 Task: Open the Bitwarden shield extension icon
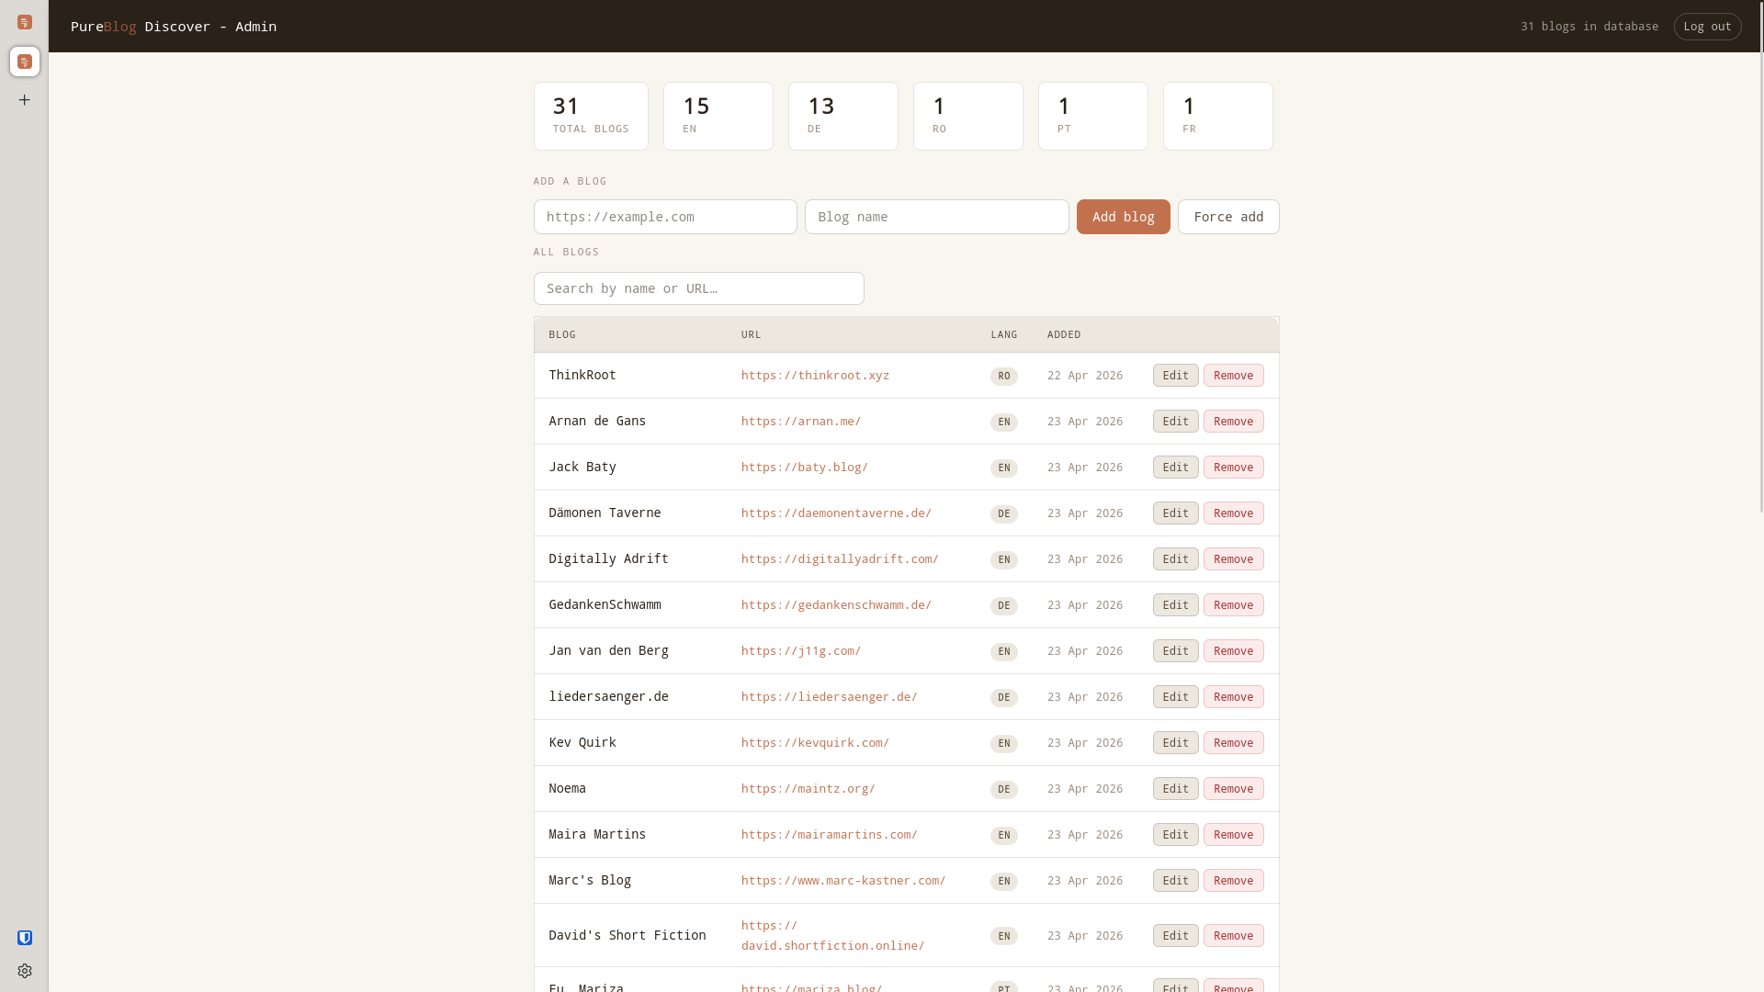click(x=24, y=937)
